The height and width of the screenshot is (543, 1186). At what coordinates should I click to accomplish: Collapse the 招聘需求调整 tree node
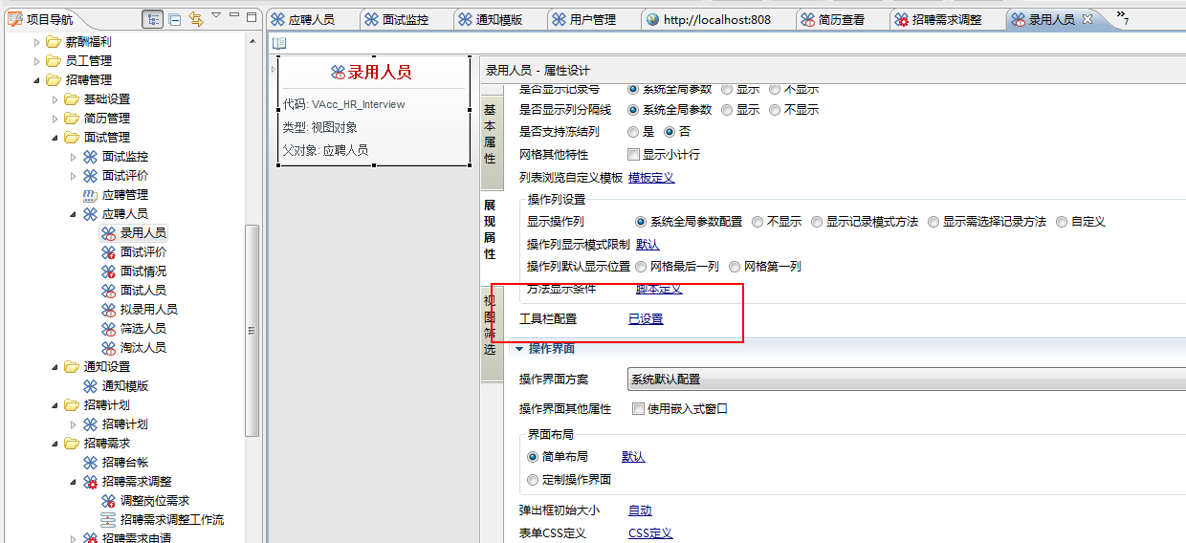[x=73, y=481]
